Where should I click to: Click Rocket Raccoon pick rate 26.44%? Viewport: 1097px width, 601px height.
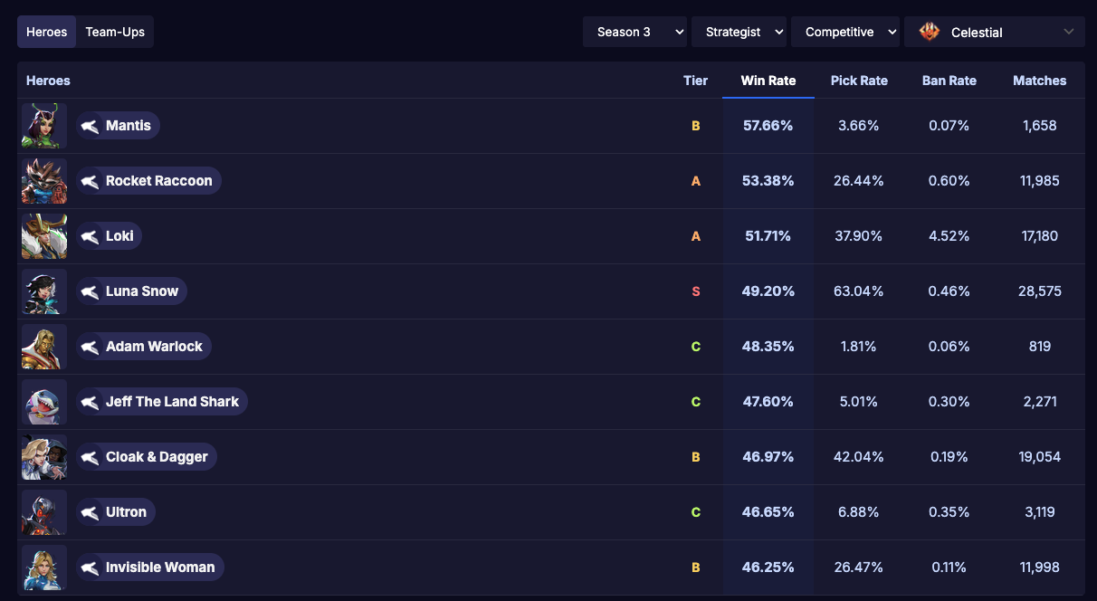(x=859, y=181)
